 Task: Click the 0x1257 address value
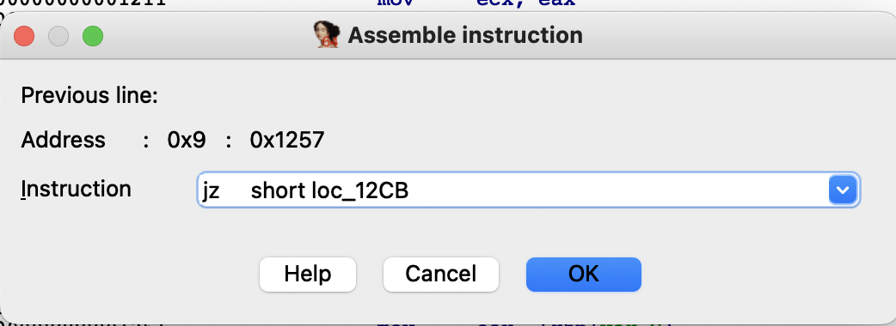(287, 140)
